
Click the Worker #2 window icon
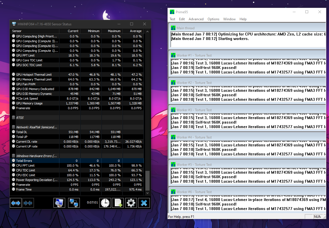point(173,82)
